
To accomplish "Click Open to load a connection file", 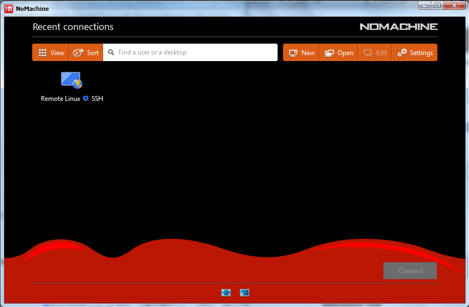I will click(338, 52).
